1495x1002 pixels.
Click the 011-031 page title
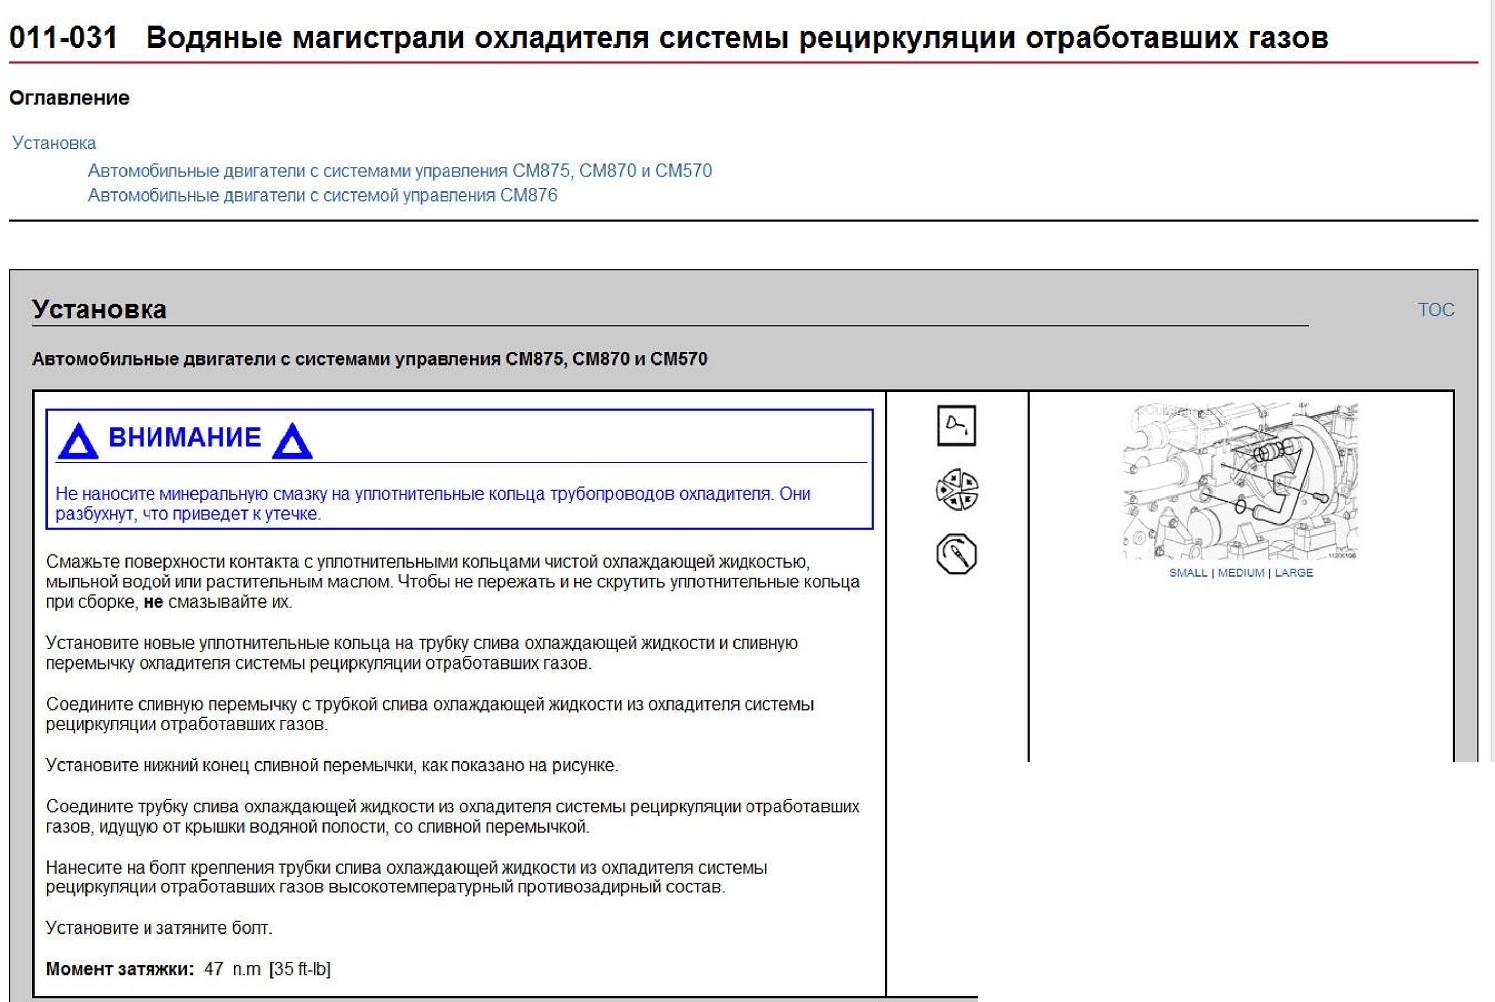(x=669, y=38)
